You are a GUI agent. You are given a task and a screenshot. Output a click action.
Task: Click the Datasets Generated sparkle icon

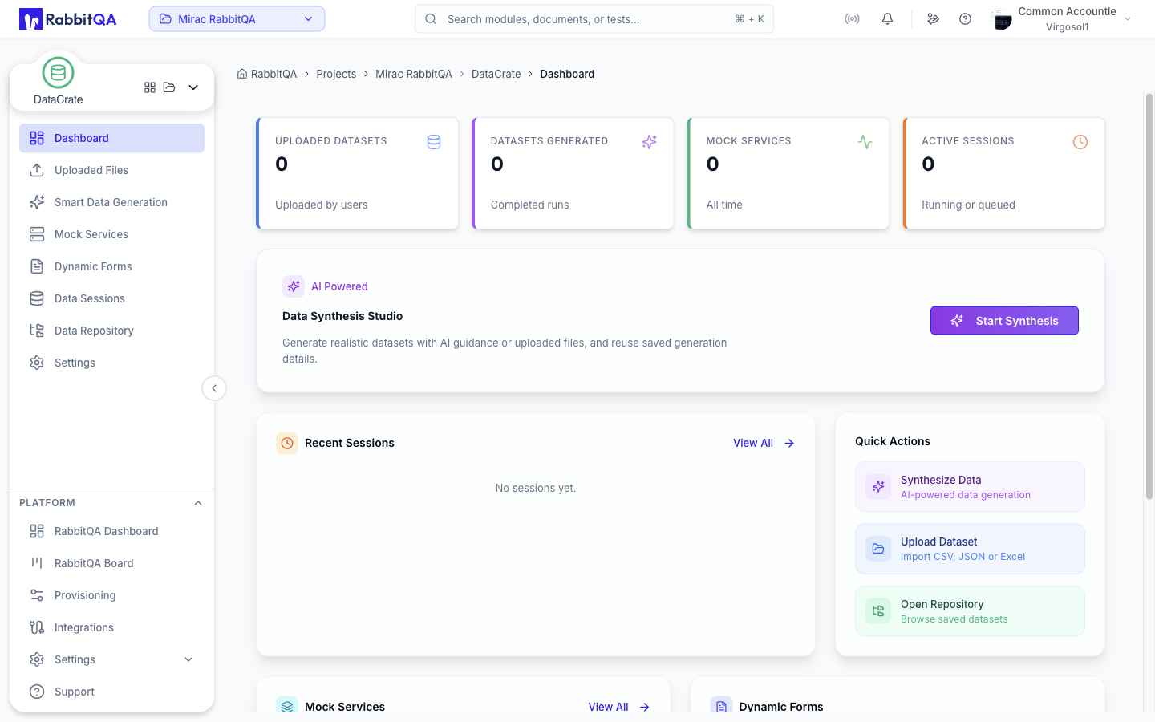click(x=650, y=142)
